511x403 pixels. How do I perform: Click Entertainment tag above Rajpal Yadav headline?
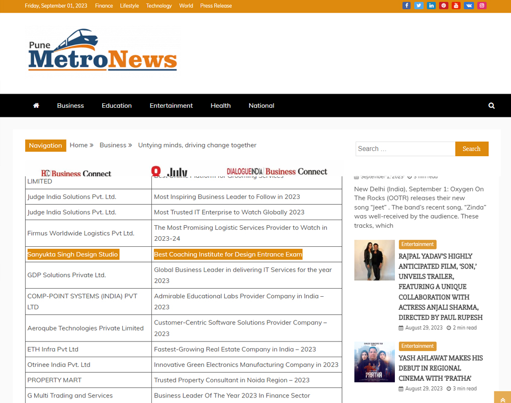417,244
